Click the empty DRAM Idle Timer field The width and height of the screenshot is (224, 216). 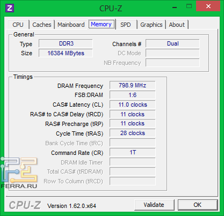click(x=133, y=162)
